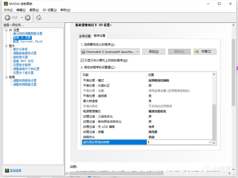Minimize the NVIDIA control panel window
This screenshot has height=178, width=238.
tap(208, 4)
